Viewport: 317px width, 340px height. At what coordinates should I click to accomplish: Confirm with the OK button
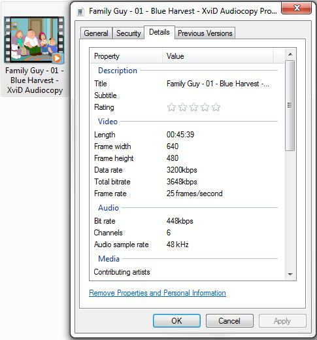[176, 320]
